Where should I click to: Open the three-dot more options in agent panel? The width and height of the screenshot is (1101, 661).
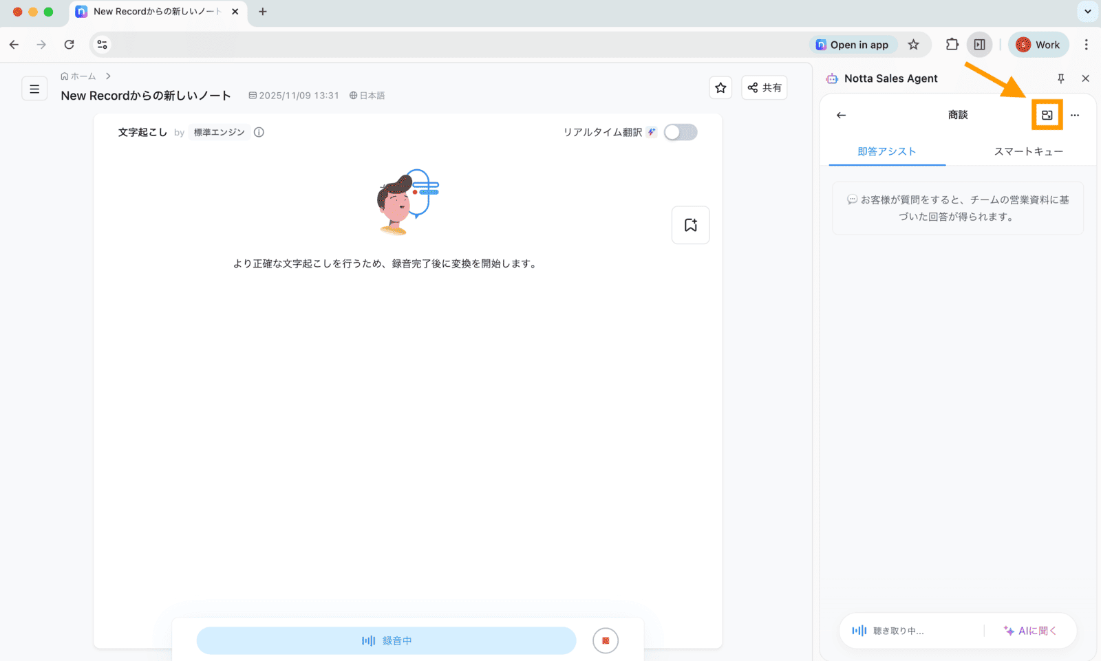tap(1075, 115)
